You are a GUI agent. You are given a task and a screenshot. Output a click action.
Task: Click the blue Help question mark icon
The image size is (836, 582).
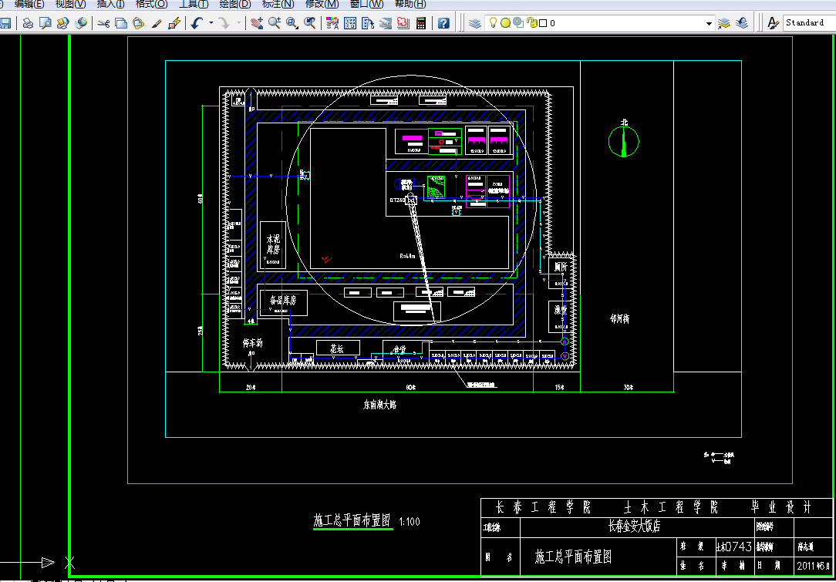443,23
